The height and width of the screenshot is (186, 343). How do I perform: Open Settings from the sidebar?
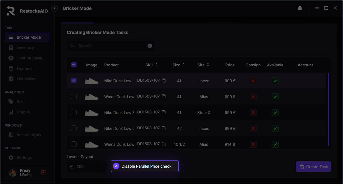(24, 158)
